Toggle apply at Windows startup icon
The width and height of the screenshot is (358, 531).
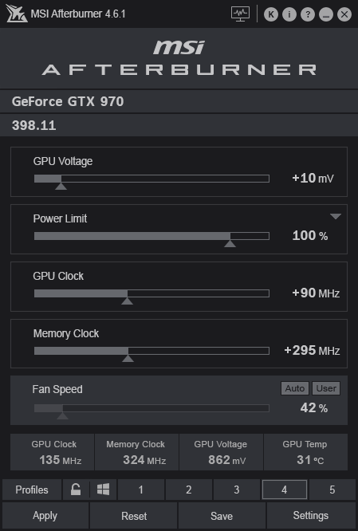(103, 490)
